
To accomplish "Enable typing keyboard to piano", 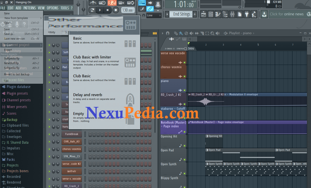I will [x=142, y=3].
